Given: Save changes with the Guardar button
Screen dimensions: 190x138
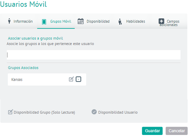Looking at the screenshot, I should [152, 131].
